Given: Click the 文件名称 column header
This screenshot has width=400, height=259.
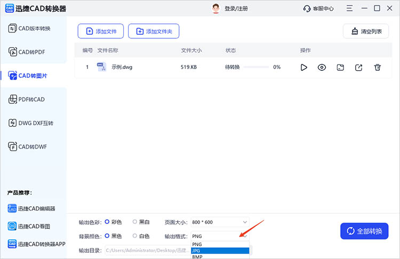Looking at the screenshot, I should point(108,50).
